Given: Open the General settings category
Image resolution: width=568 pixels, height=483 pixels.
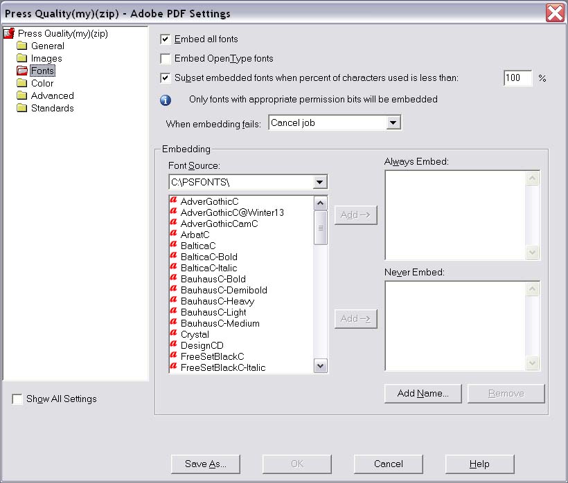Looking at the screenshot, I should pos(48,46).
